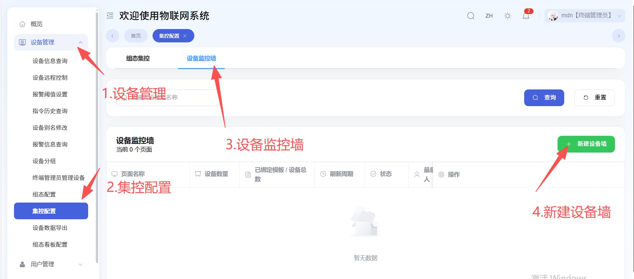The height and width of the screenshot is (279, 634).
Task: Click the mdn user avatar
Action: click(x=553, y=16)
